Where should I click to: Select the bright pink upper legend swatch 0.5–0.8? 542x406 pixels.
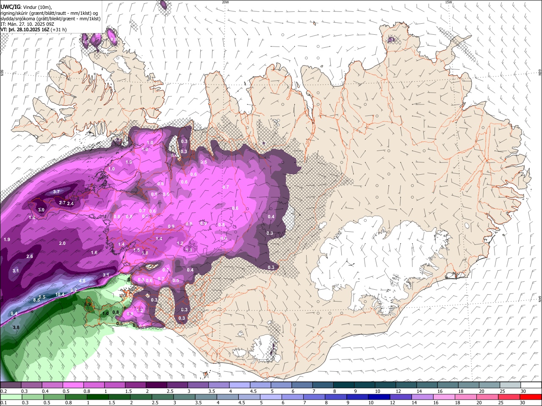[73, 385]
